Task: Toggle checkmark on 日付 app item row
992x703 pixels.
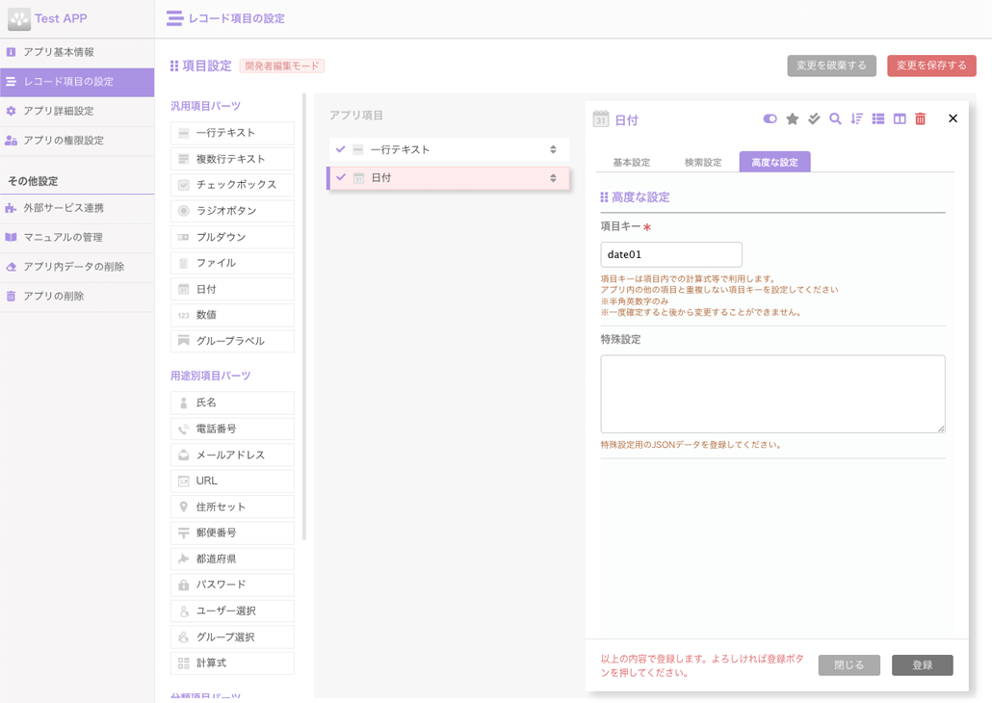Action: coord(341,178)
